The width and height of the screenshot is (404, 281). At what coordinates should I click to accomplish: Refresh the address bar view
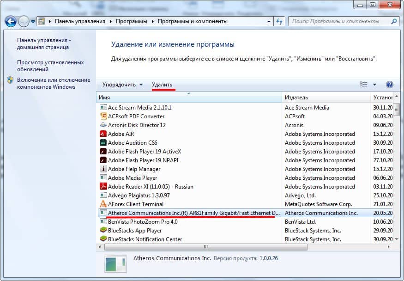279,21
